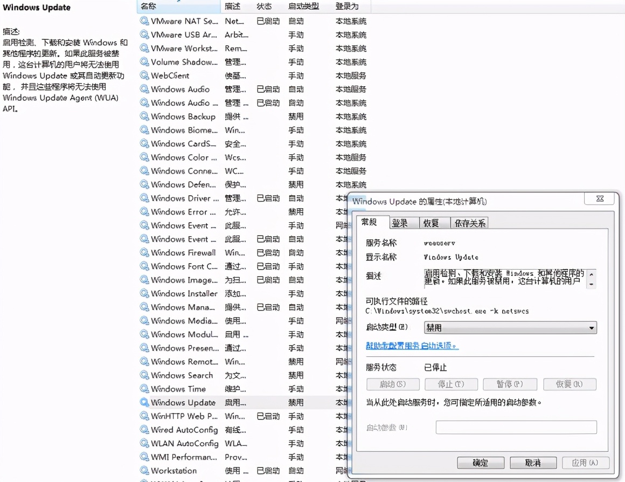The width and height of the screenshot is (625, 482).
Task: Click inside the 启动参数 input field
Action: pyautogui.click(x=516, y=427)
